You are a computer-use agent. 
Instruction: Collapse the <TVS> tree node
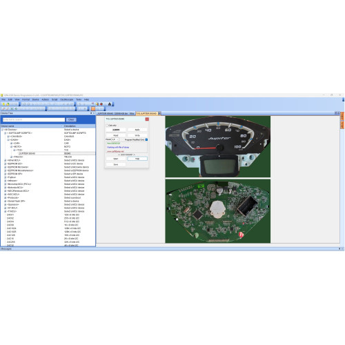tap(14, 150)
